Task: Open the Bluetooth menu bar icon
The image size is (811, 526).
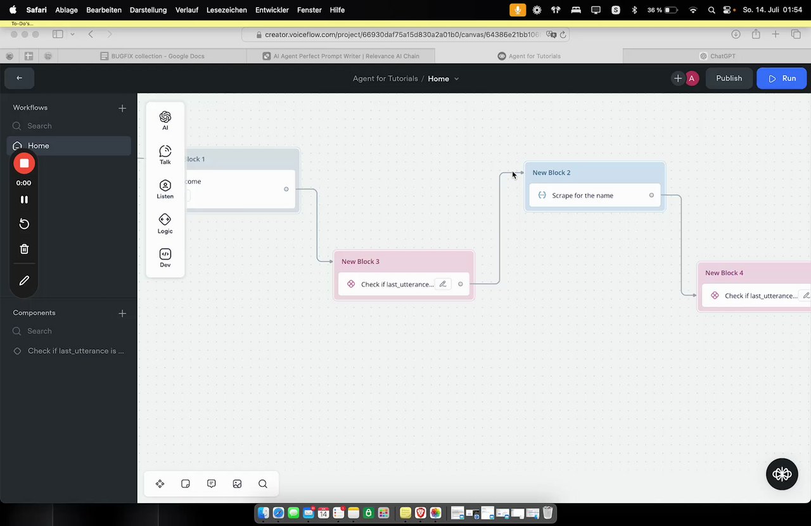Action: click(634, 10)
